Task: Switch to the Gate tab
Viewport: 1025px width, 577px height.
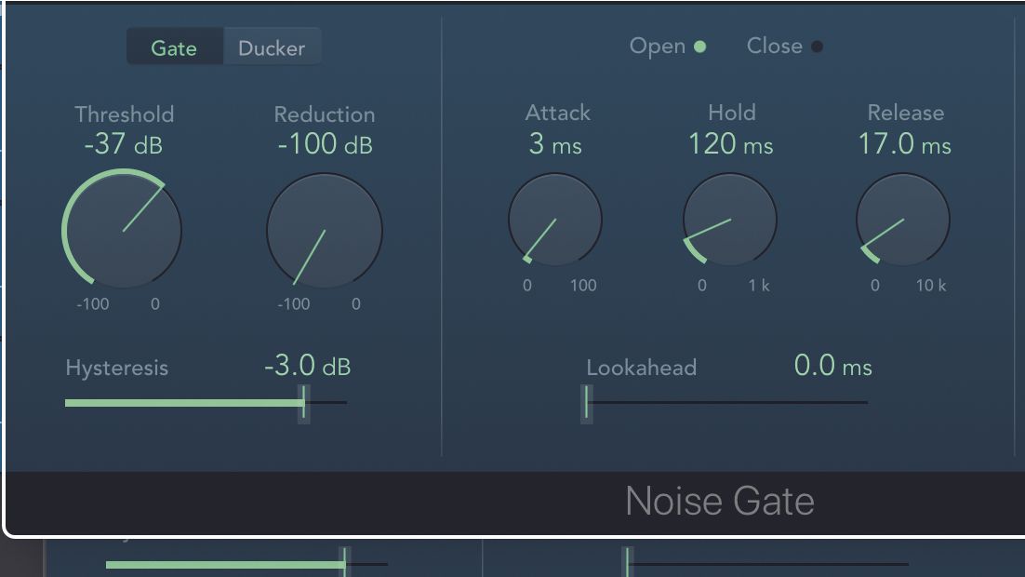Action: (175, 47)
